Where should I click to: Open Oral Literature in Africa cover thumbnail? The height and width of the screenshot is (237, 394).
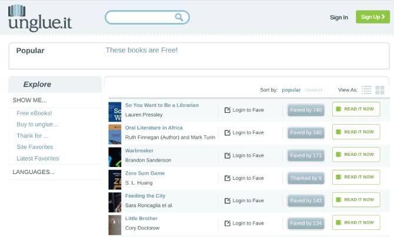point(115,134)
